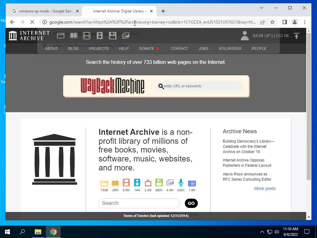
Task: Click the scrollbar down arrow
Action: pyautogui.click(x=309, y=217)
